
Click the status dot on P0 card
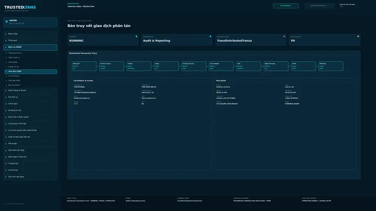(358, 36)
